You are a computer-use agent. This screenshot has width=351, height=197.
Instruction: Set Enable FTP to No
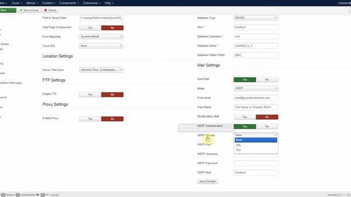(x=112, y=95)
